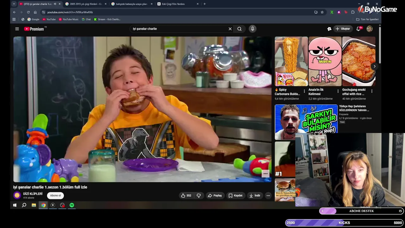
Task: Click the Paylaş share button
Action: tap(215, 196)
